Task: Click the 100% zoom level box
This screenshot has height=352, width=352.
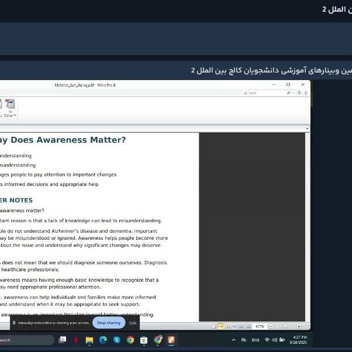Action: 260,326
